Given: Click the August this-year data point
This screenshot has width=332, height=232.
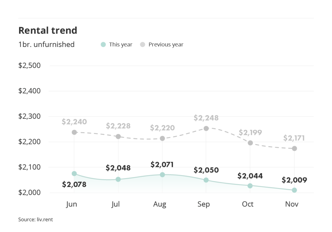Looking at the screenshot, I should (x=162, y=175).
